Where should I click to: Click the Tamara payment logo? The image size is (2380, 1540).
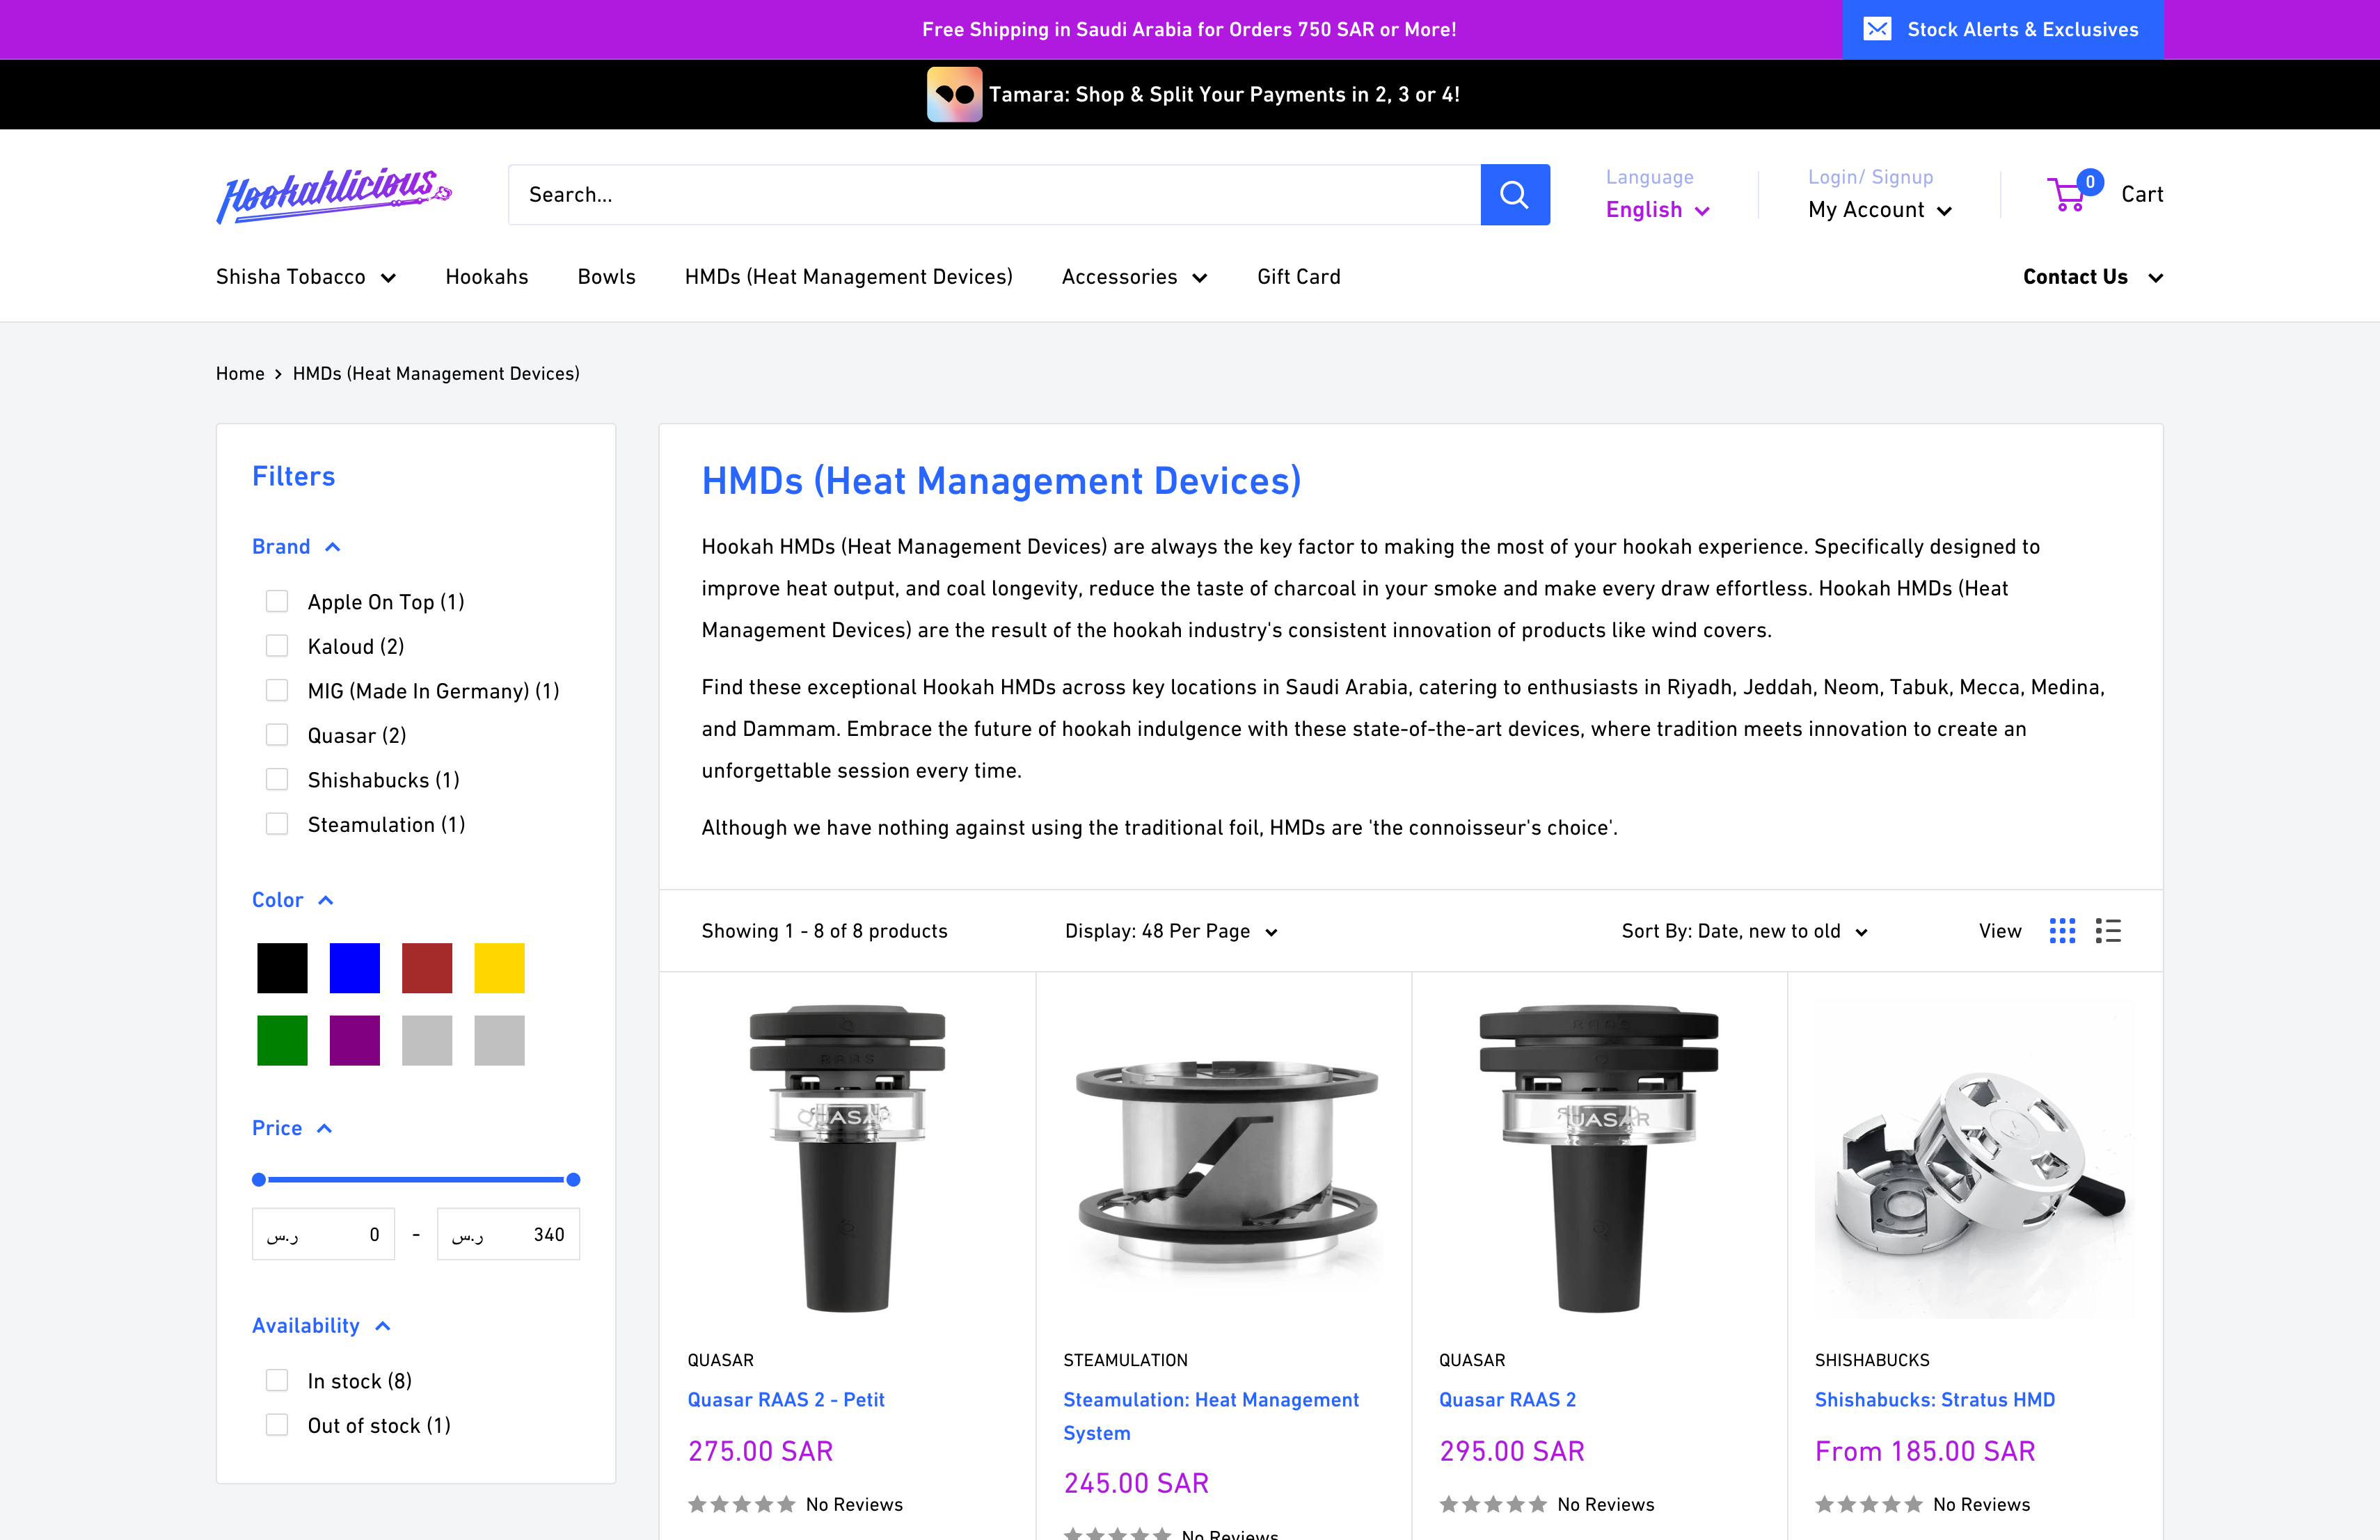[954, 94]
